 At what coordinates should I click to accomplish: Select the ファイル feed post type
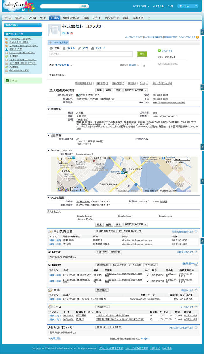[x=69, y=48]
